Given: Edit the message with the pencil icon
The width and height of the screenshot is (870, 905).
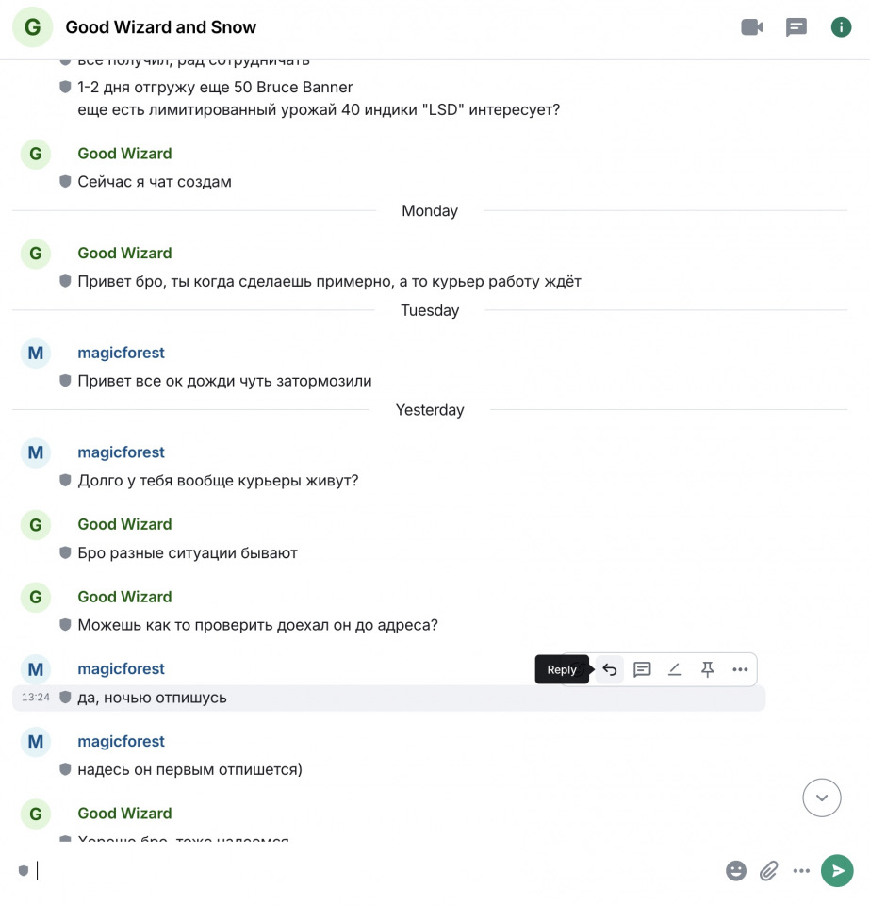Looking at the screenshot, I should pyautogui.click(x=675, y=669).
